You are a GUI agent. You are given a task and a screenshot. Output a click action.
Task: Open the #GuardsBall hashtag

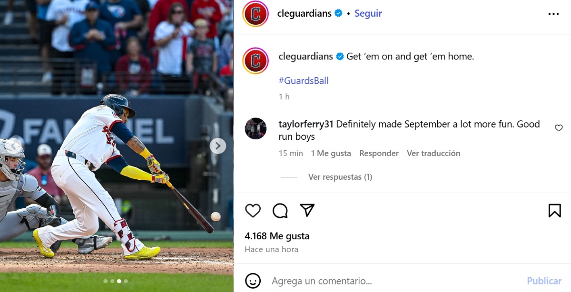coord(304,81)
